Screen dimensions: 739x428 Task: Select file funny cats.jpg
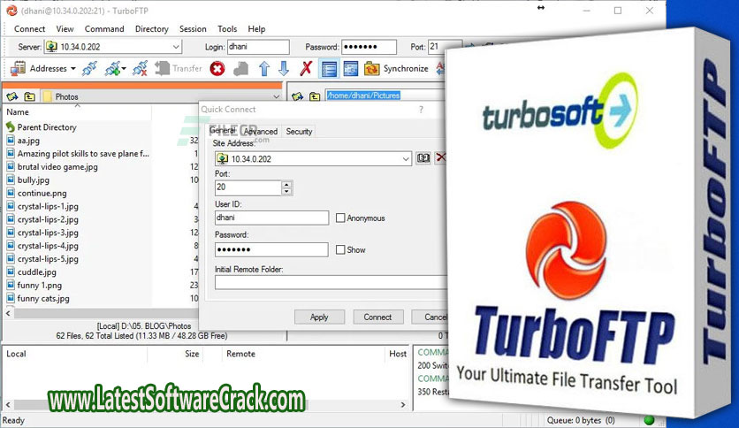pyautogui.click(x=43, y=298)
